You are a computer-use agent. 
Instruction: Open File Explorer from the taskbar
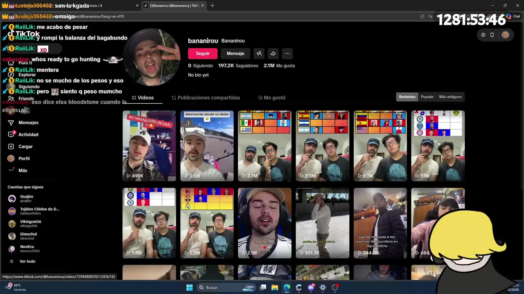pyautogui.click(x=275, y=287)
